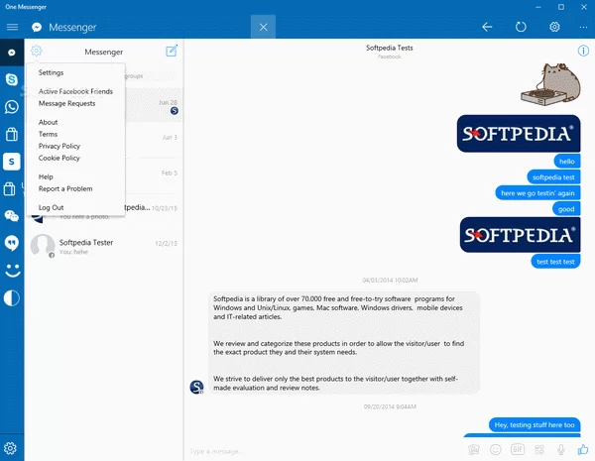Close the Messenger tab with X

click(263, 27)
